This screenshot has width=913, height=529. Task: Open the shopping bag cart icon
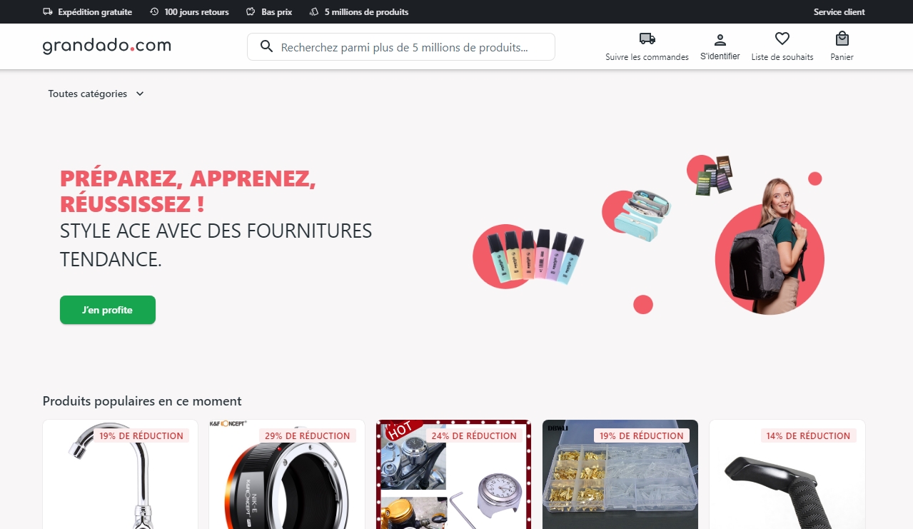(842, 39)
